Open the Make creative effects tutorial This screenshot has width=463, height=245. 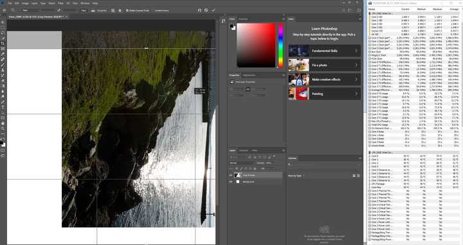[x=324, y=80]
